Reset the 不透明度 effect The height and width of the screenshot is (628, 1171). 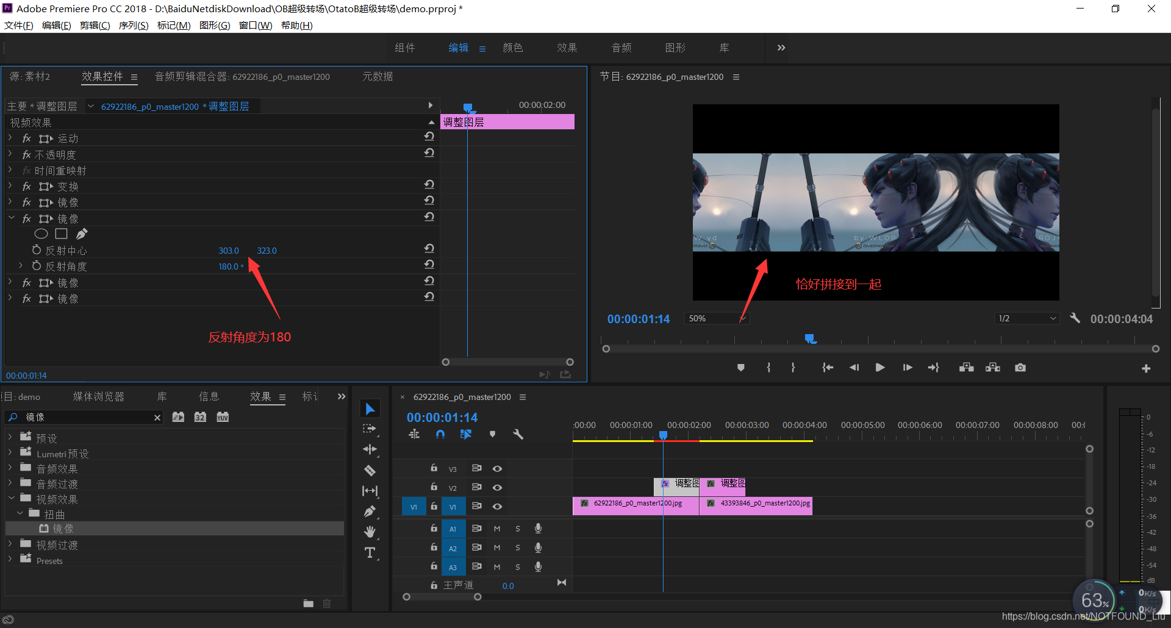click(x=429, y=152)
